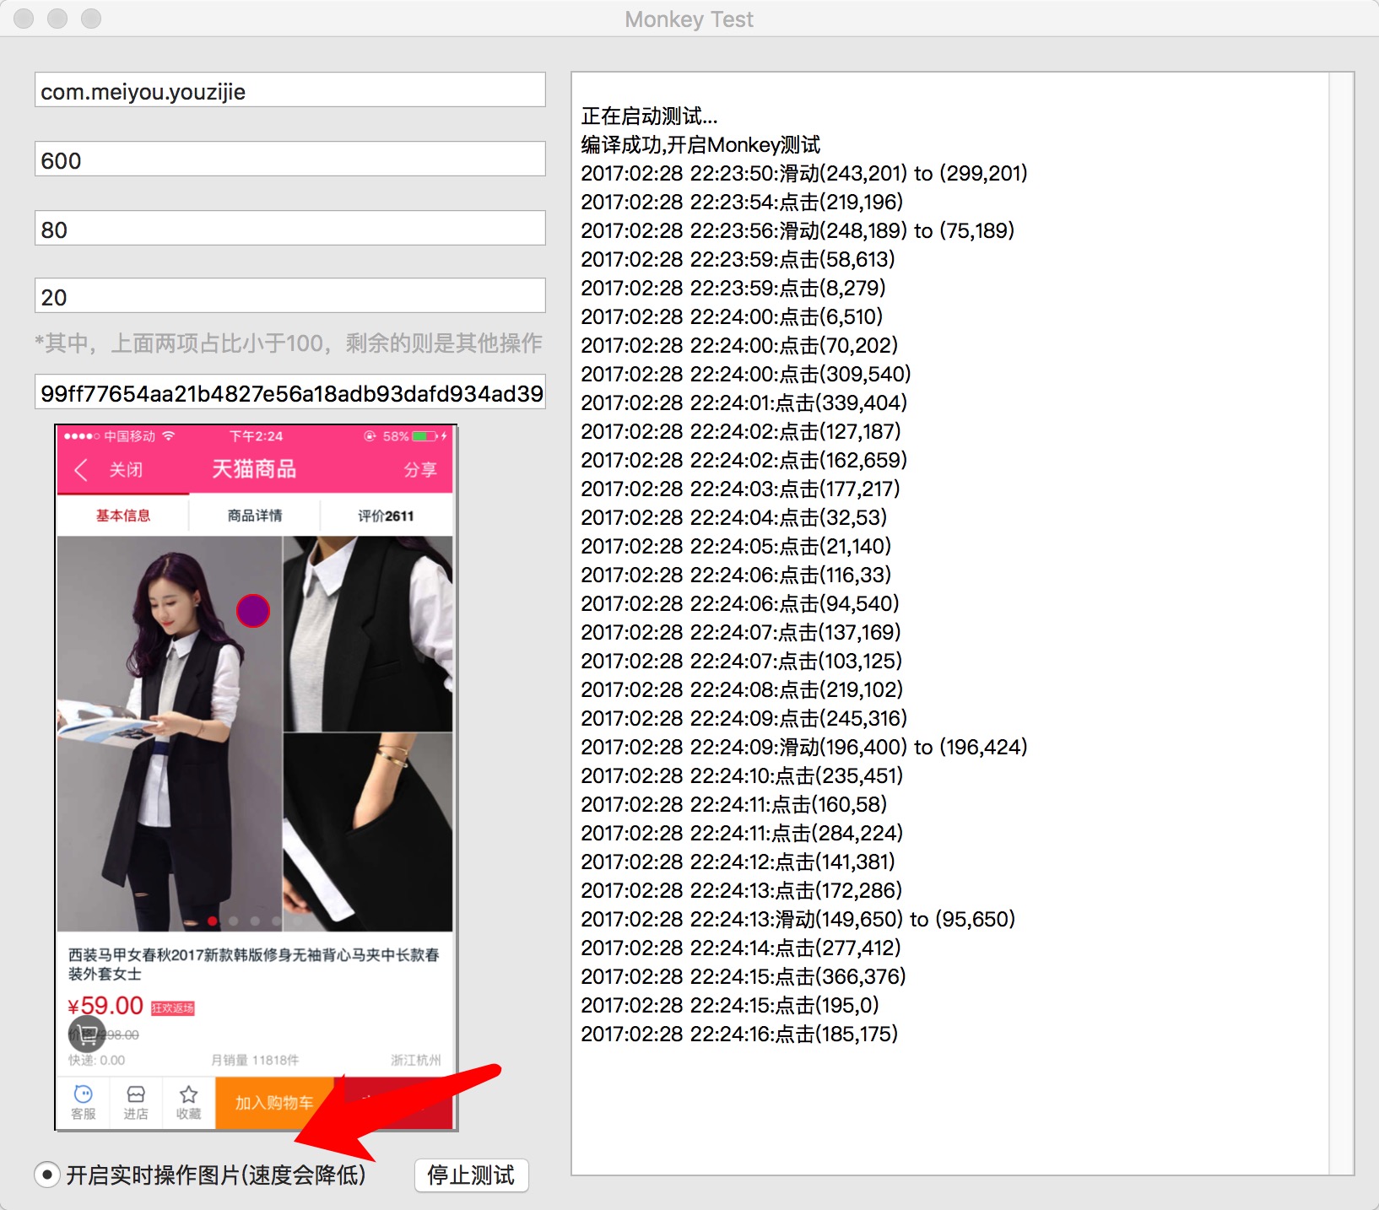Viewport: 1379px width, 1210px height.
Task: Tap the 收藏 star favorite icon
Action: click(x=188, y=1102)
